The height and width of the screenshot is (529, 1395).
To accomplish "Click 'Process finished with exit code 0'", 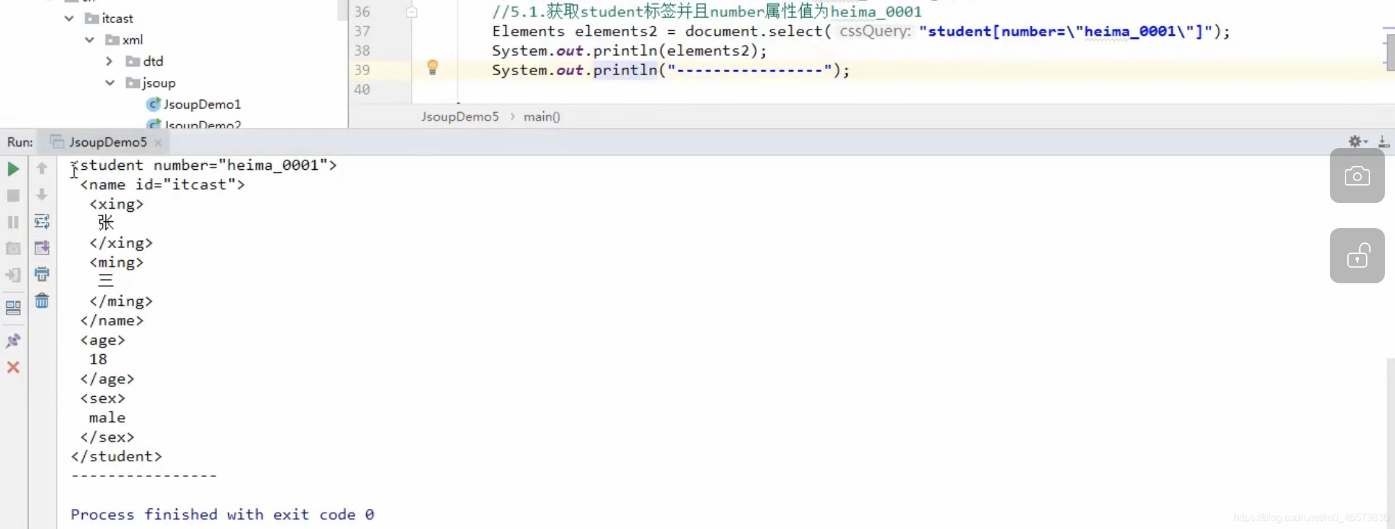I will click(223, 515).
